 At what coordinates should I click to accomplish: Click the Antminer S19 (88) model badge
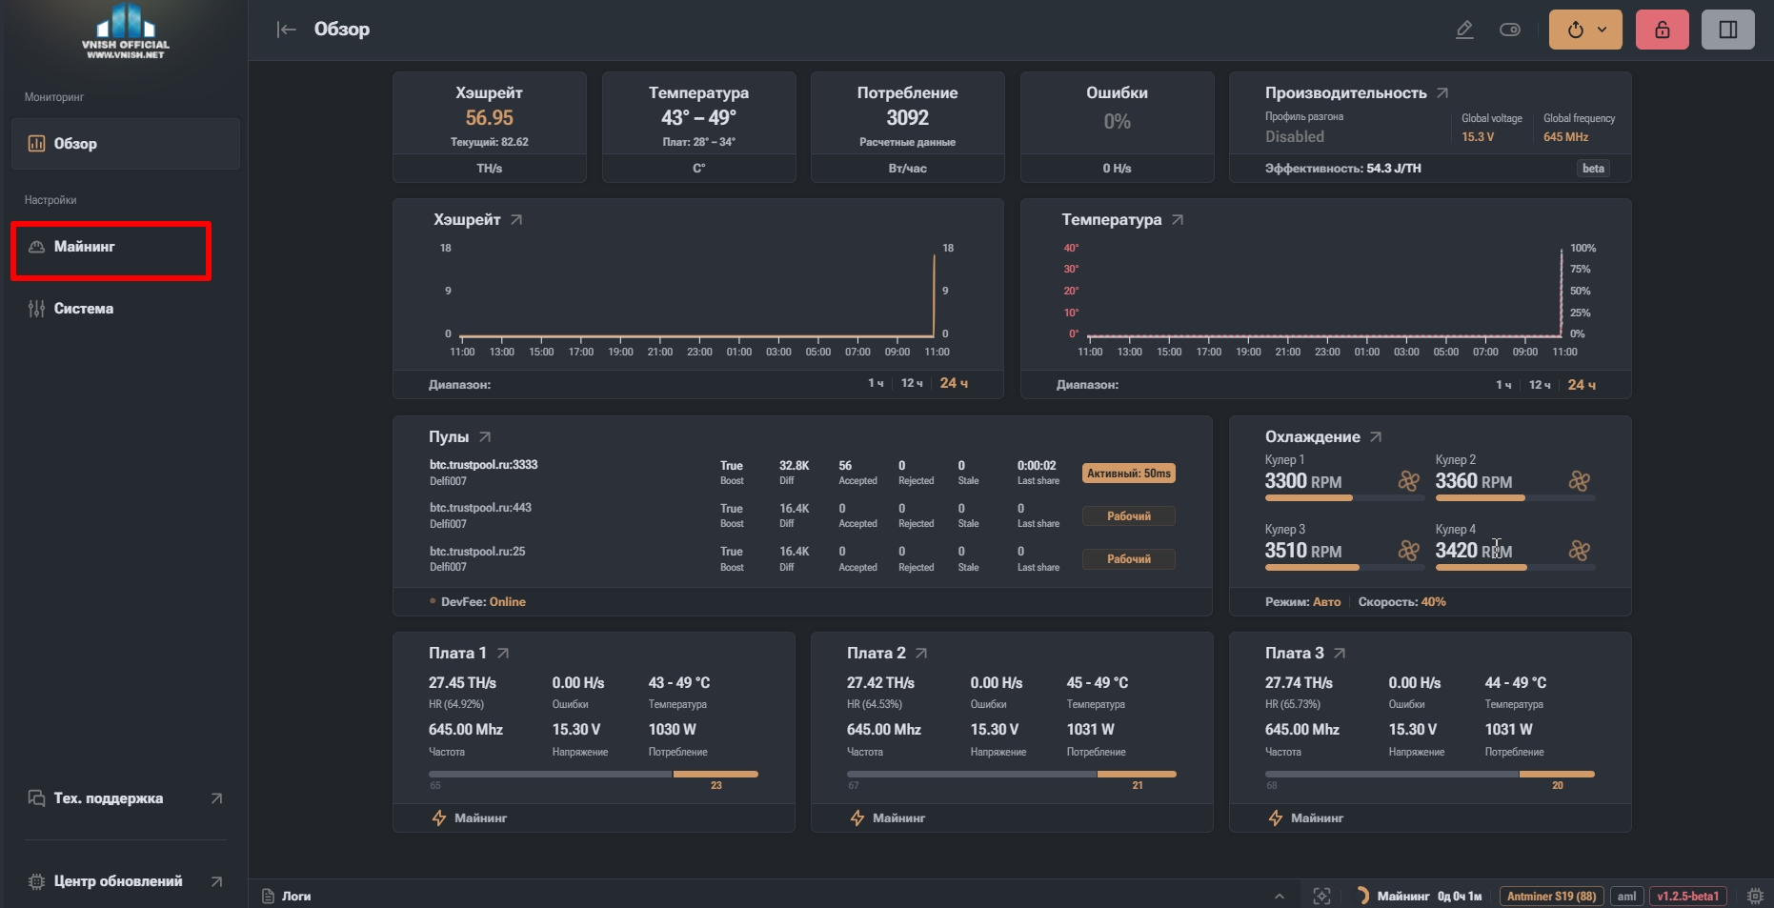click(1551, 897)
